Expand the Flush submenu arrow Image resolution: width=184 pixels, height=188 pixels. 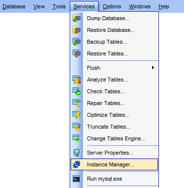153,68
